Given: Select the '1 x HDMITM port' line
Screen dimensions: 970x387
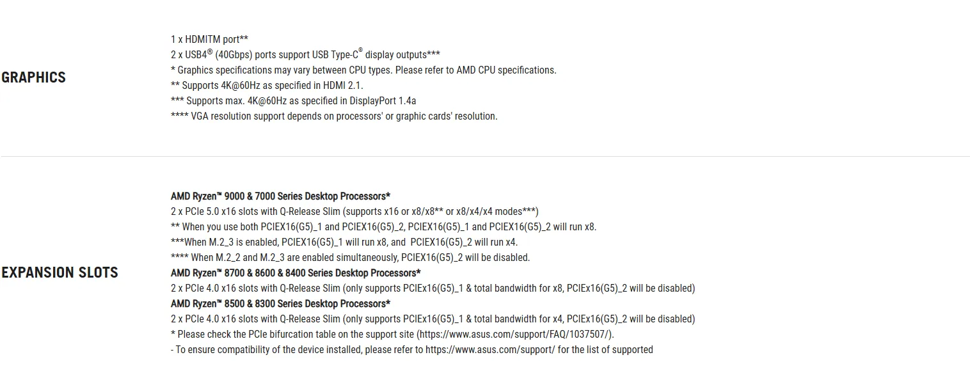Looking at the screenshot, I should 209,40.
